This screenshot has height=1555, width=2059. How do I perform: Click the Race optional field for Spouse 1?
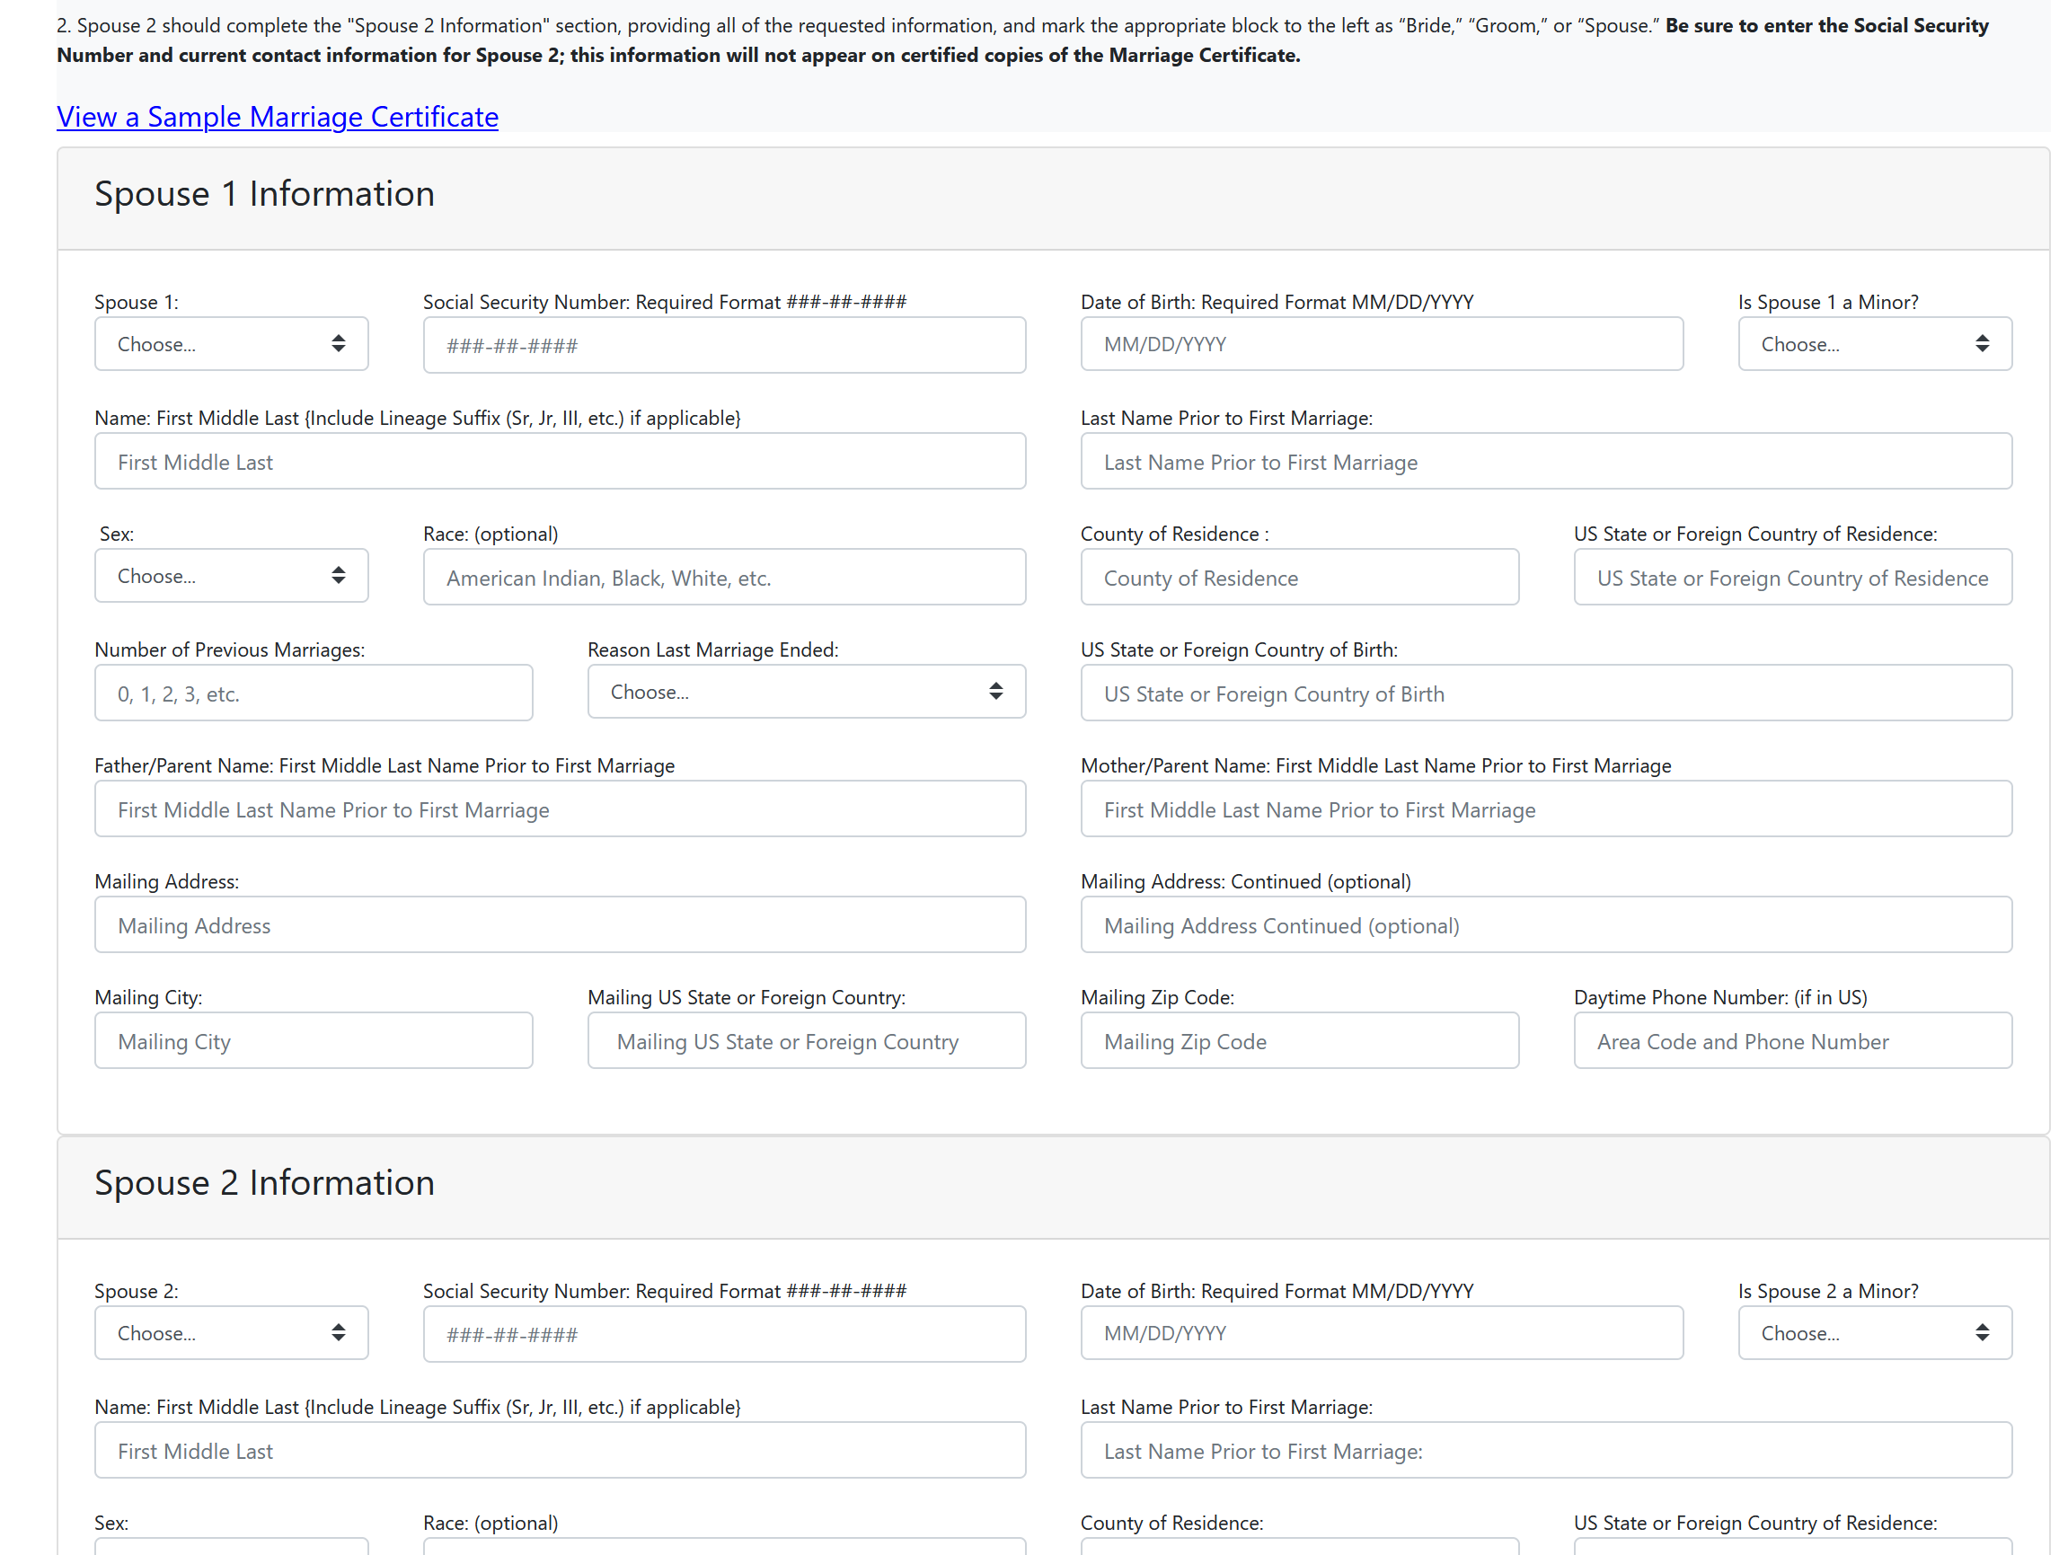point(724,577)
